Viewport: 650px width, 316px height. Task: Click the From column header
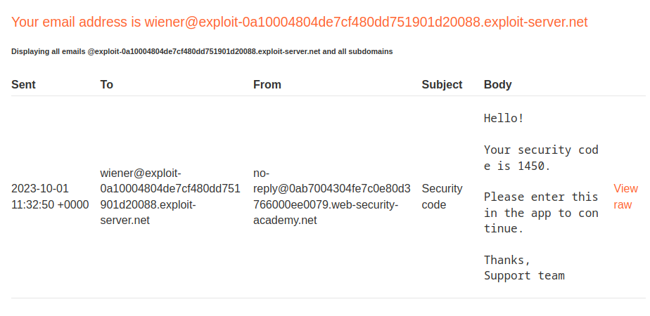tap(267, 84)
